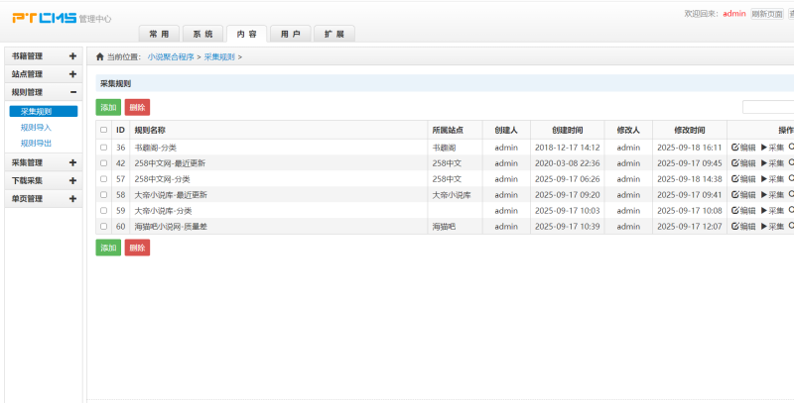Select 采集规则 in the sidebar
Viewport: 794px width, 403px height.
[x=44, y=112]
